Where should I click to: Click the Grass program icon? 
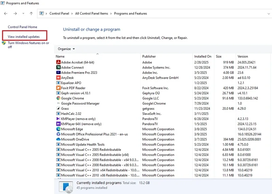[x=58, y=108]
